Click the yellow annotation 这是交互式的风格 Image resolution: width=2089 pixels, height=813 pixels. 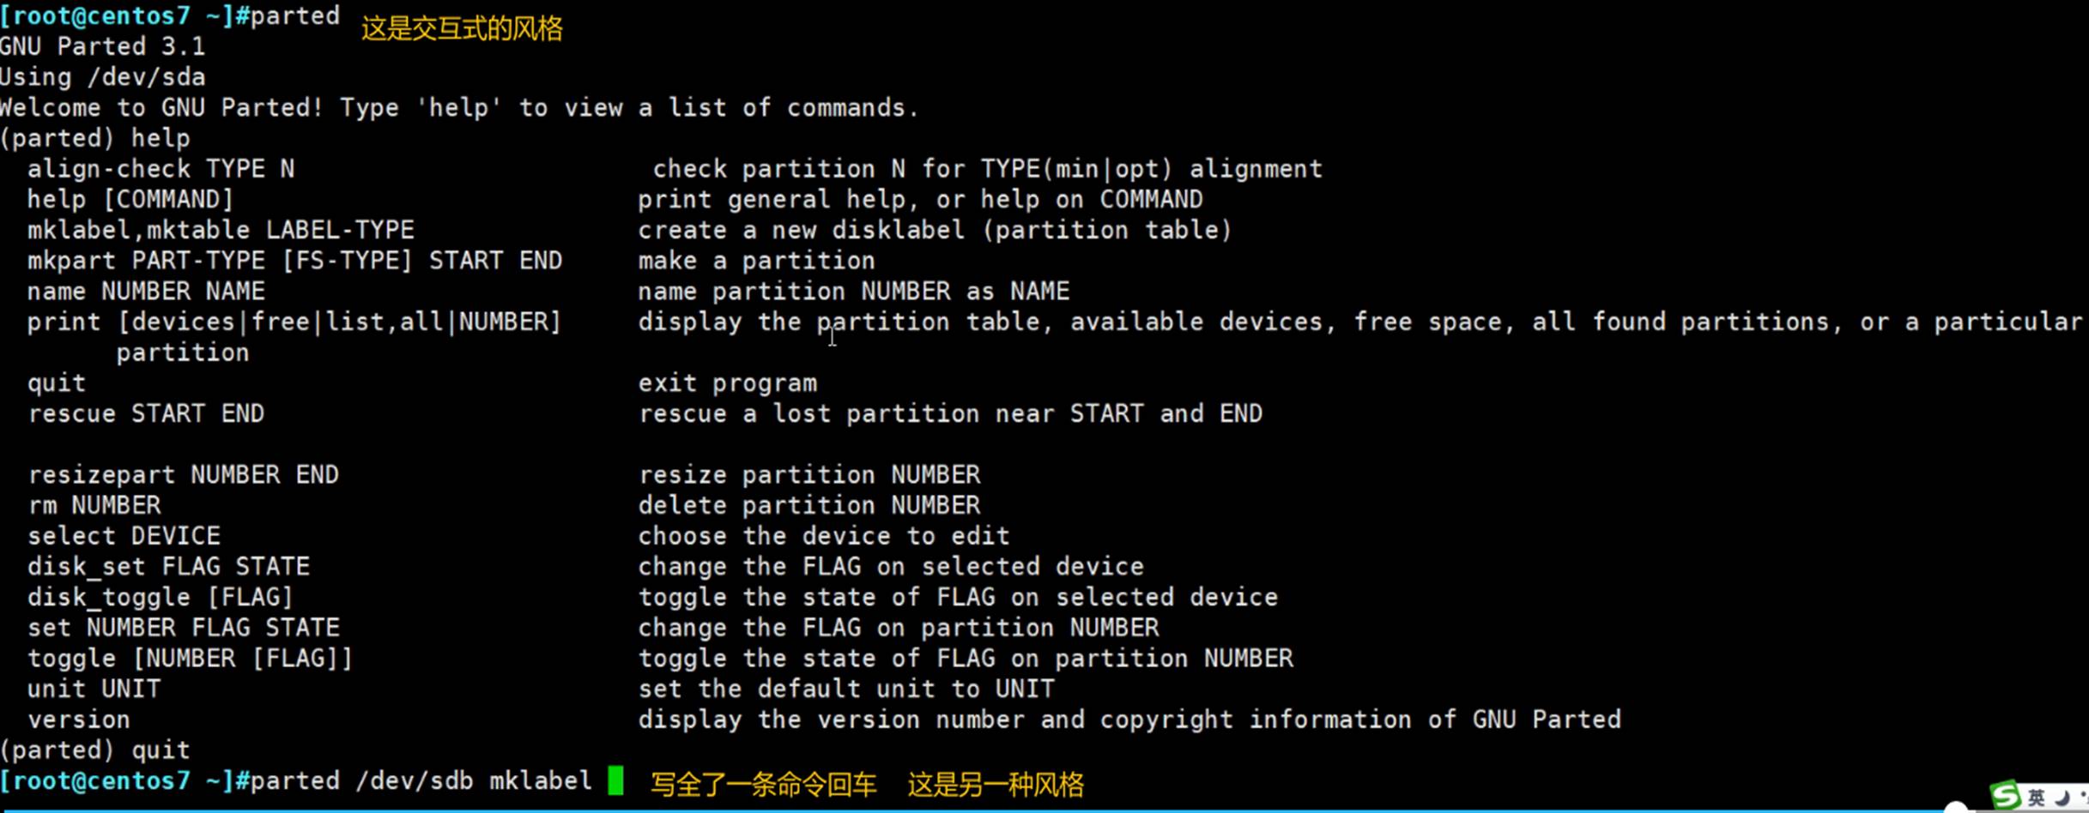pyautogui.click(x=462, y=28)
